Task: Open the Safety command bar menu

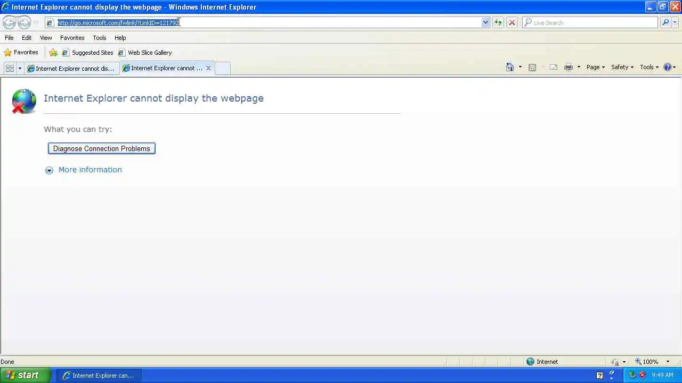Action: click(x=622, y=67)
